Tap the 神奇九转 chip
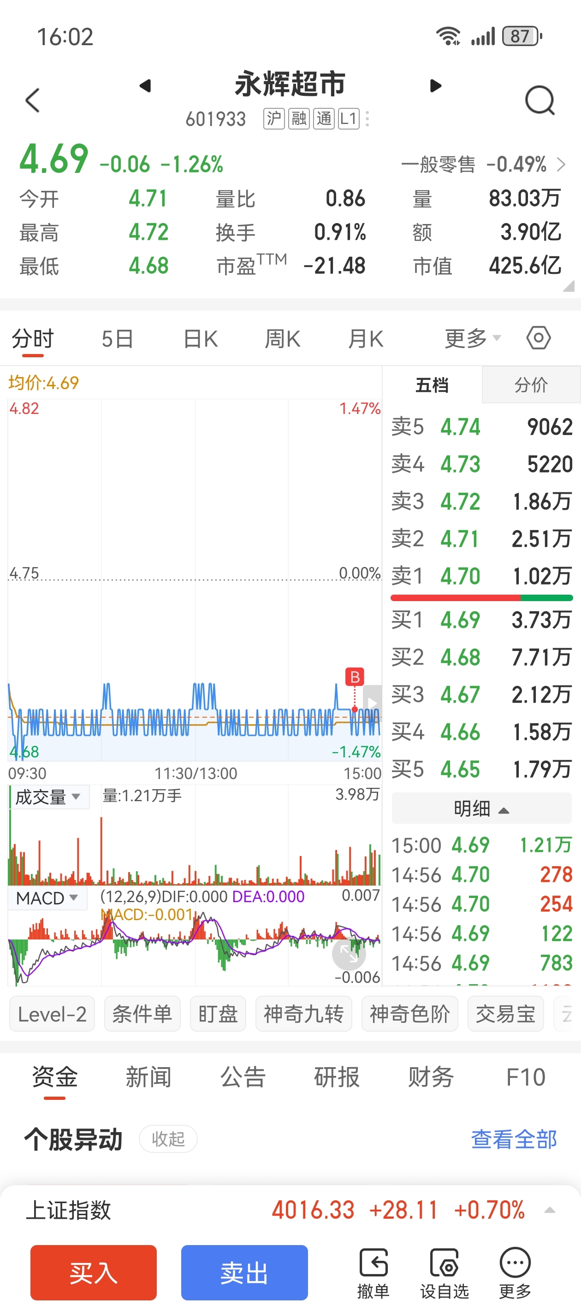This screenshot has height=1311, width=581. pos(303,1014)
